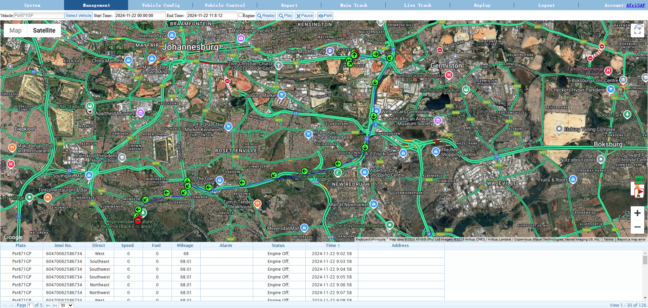Toggle the Engine checkbox
This screenshot has height=308, width=648.
pos(241,15)
